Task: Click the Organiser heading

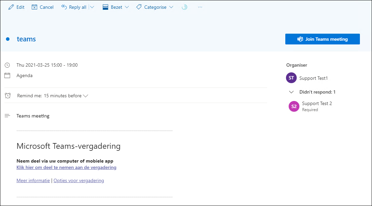Action: (296, 65)
